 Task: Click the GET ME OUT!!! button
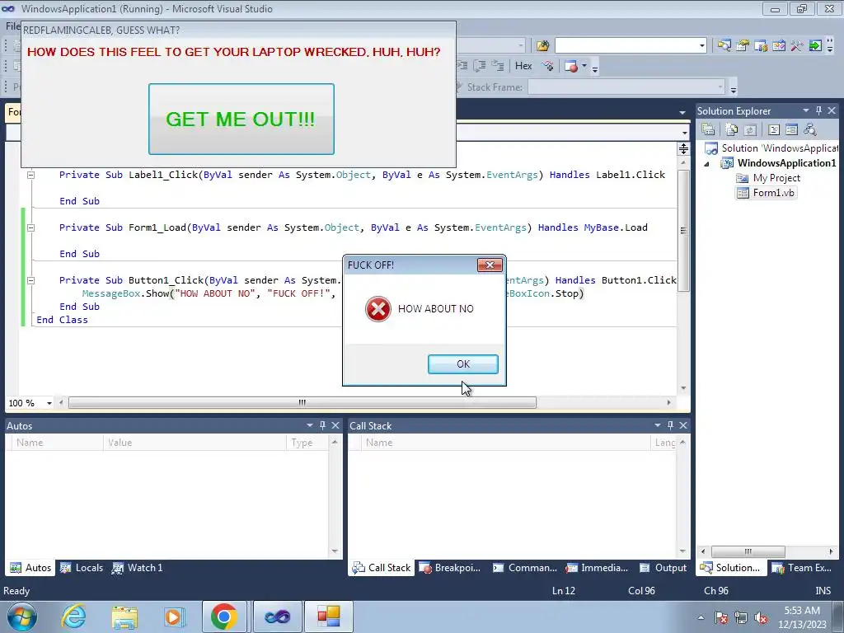click(x=241, y=119)
